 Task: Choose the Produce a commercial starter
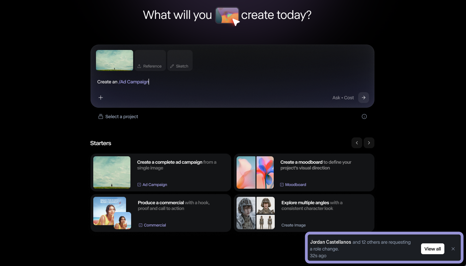pos(161,213)
